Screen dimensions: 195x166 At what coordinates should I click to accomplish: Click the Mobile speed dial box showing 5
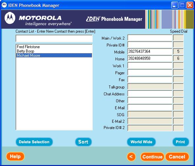[178, 52]
